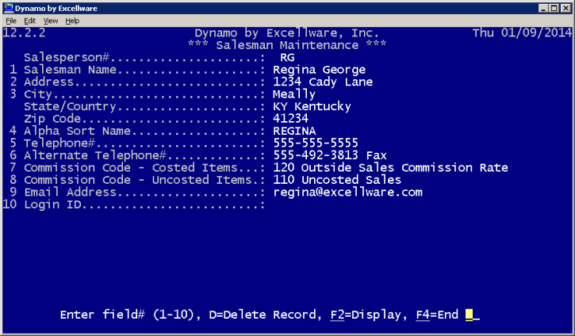575x336 pixels.
Task: Click the D=Delete Record prompt text
Action: point(263,315)
